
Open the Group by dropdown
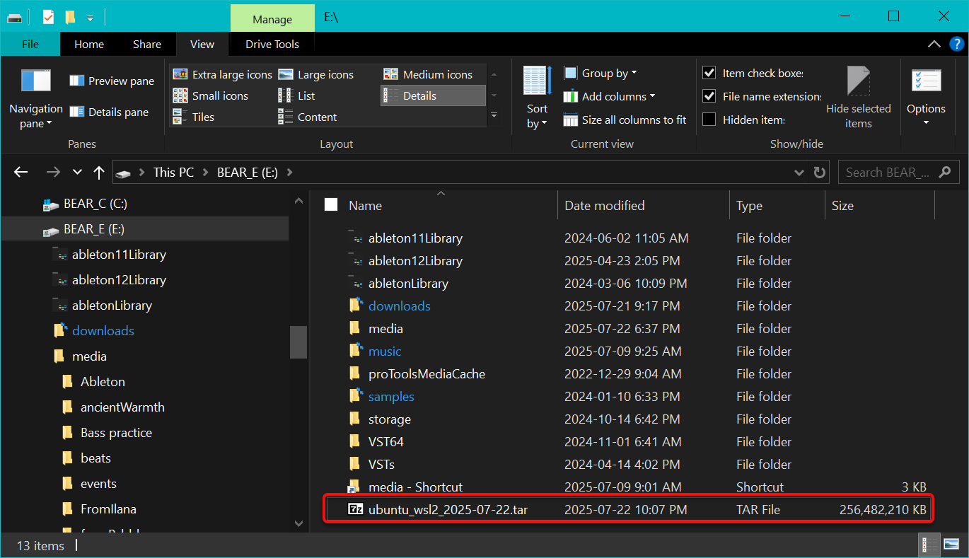tap(601, 73)
